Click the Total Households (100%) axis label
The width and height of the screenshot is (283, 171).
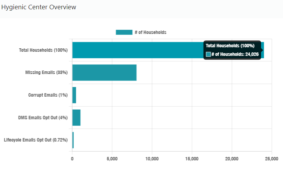coord(43,50)
